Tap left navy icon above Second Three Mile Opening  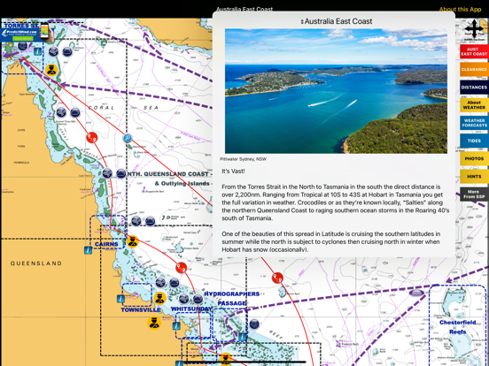(x=61, y=112)
